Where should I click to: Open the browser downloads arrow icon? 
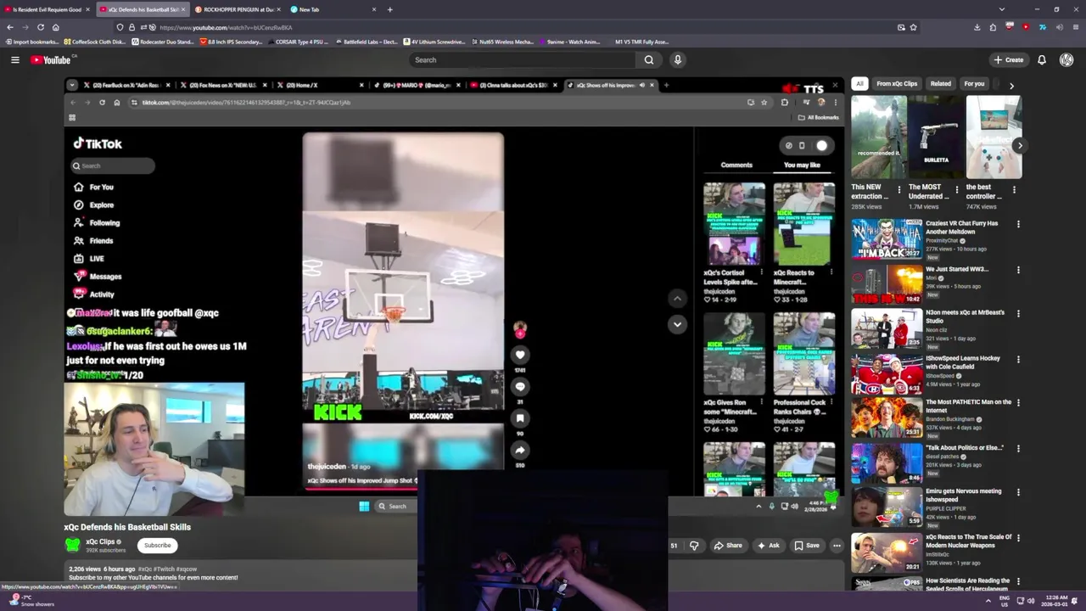(x=977, y=27)
